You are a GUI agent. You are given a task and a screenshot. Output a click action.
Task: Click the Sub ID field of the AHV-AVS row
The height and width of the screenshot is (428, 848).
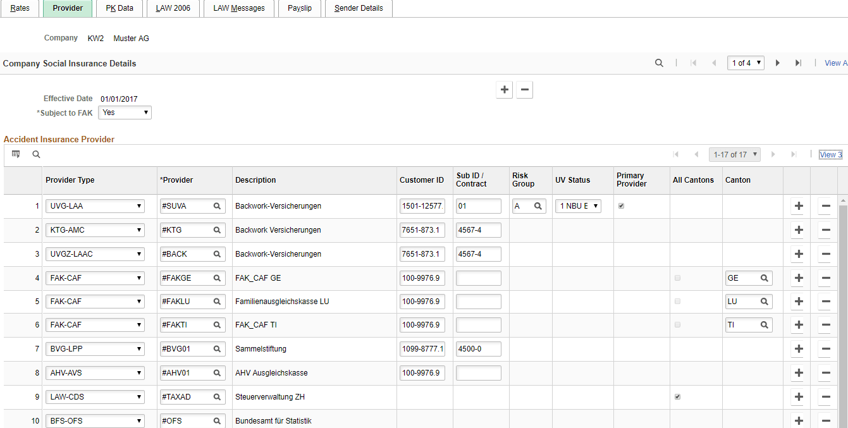click(479, 372)
